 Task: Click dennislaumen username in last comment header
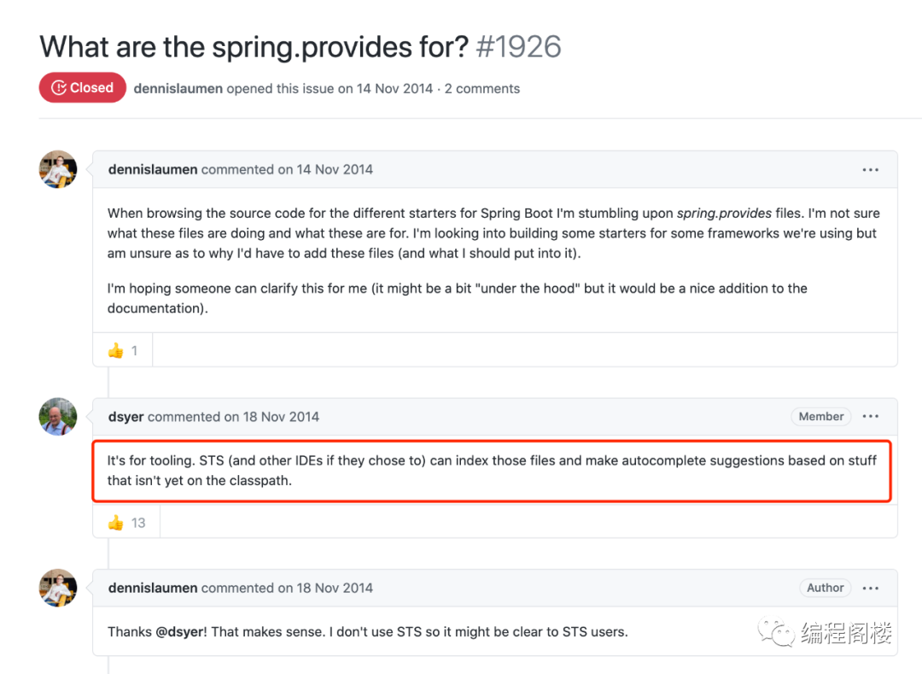coord(153,588)
